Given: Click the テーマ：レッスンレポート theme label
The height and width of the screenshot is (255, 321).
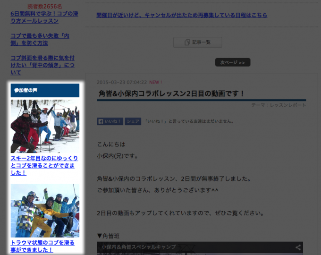Looking at the screenshot, I should coord(279,105).
